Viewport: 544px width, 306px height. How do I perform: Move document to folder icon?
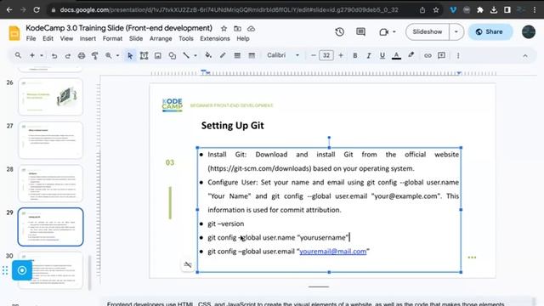pyautogui.click(x=237, y=28)
